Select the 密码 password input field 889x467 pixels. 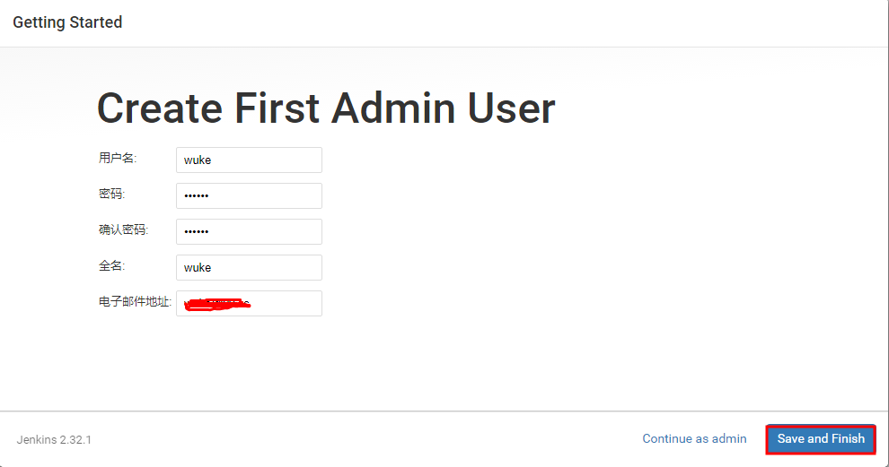249,196
